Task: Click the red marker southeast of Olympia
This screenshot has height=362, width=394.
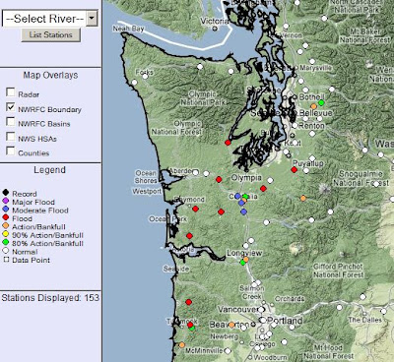Action: point(263,188)
